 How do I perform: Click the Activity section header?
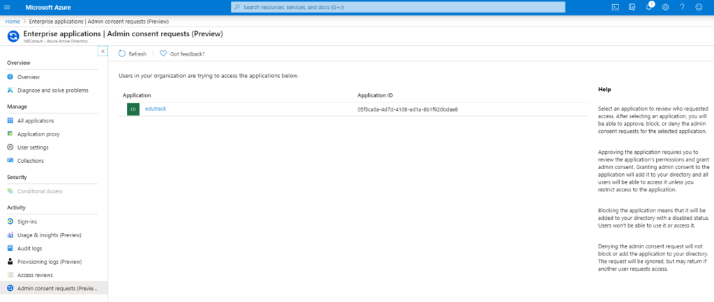(x=17, y=207)
